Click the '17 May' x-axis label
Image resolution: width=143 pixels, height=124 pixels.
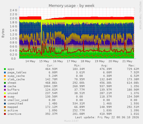[72, 61]
